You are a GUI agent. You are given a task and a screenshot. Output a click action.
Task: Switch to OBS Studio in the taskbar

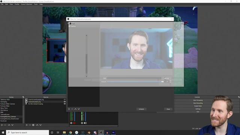(x=101, y=132)
